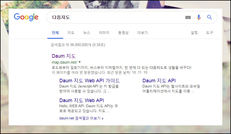The height and width of the screenshot is (134, 231).
Task: Click the Google logo
Action: coord(26,17)
